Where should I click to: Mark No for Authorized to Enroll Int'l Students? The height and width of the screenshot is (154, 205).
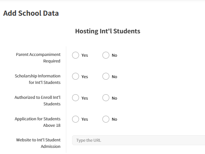point(106,98)
